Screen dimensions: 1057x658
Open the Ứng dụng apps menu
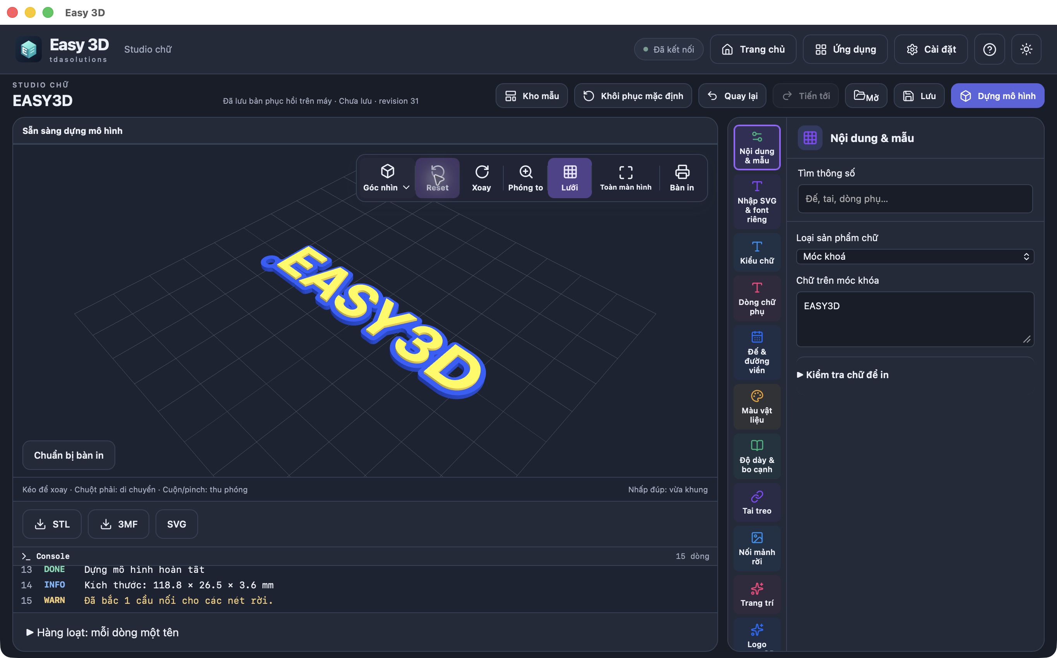point(845,49)
